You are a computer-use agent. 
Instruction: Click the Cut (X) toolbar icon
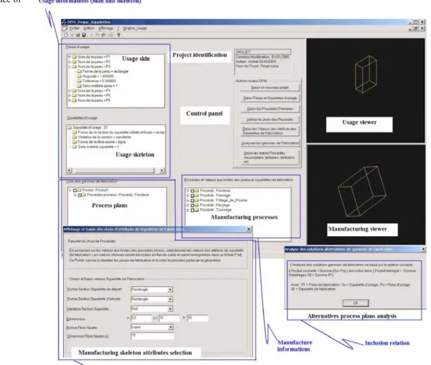click(x=72, y=35)
